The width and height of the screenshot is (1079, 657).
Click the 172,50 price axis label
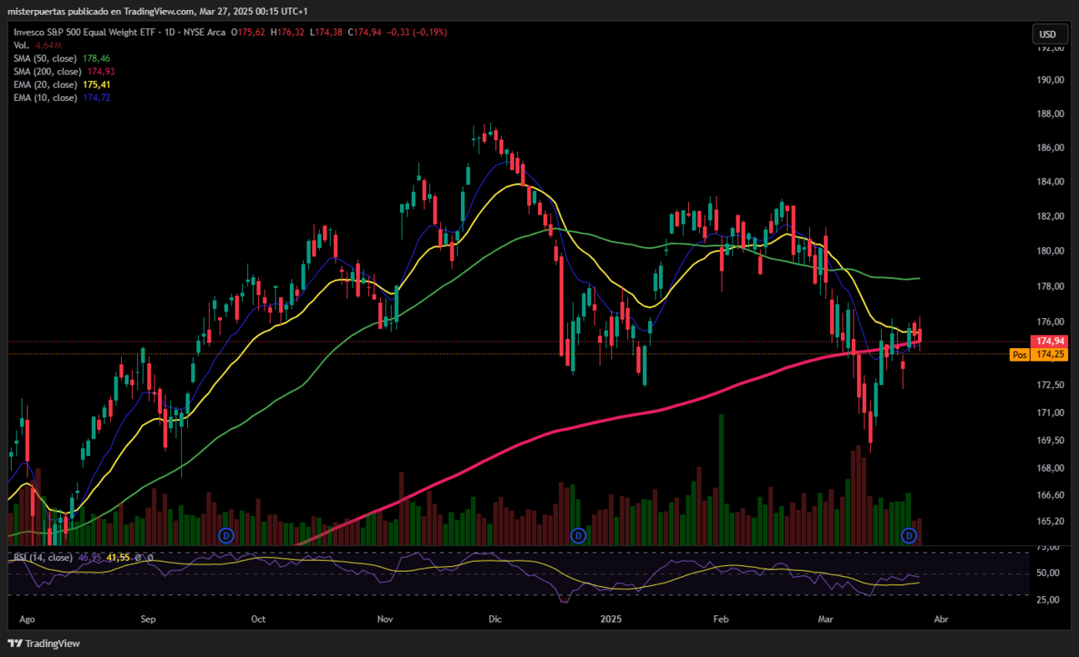click(x=1049, y=385)
